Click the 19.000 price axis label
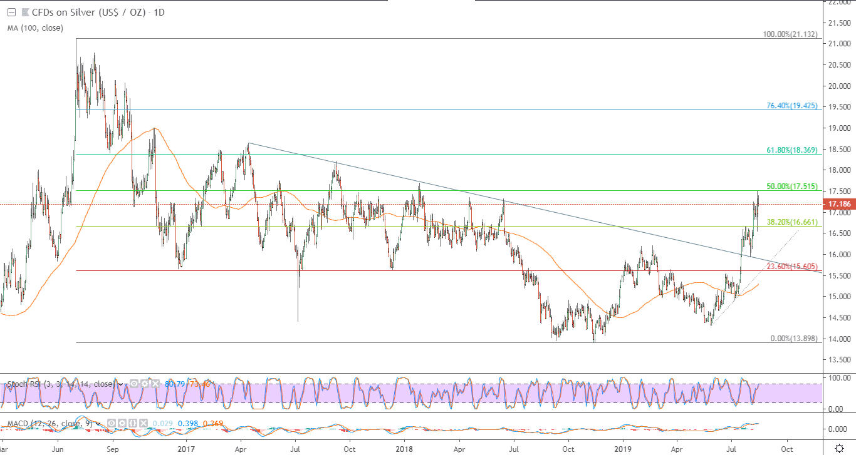 [839, 128]
